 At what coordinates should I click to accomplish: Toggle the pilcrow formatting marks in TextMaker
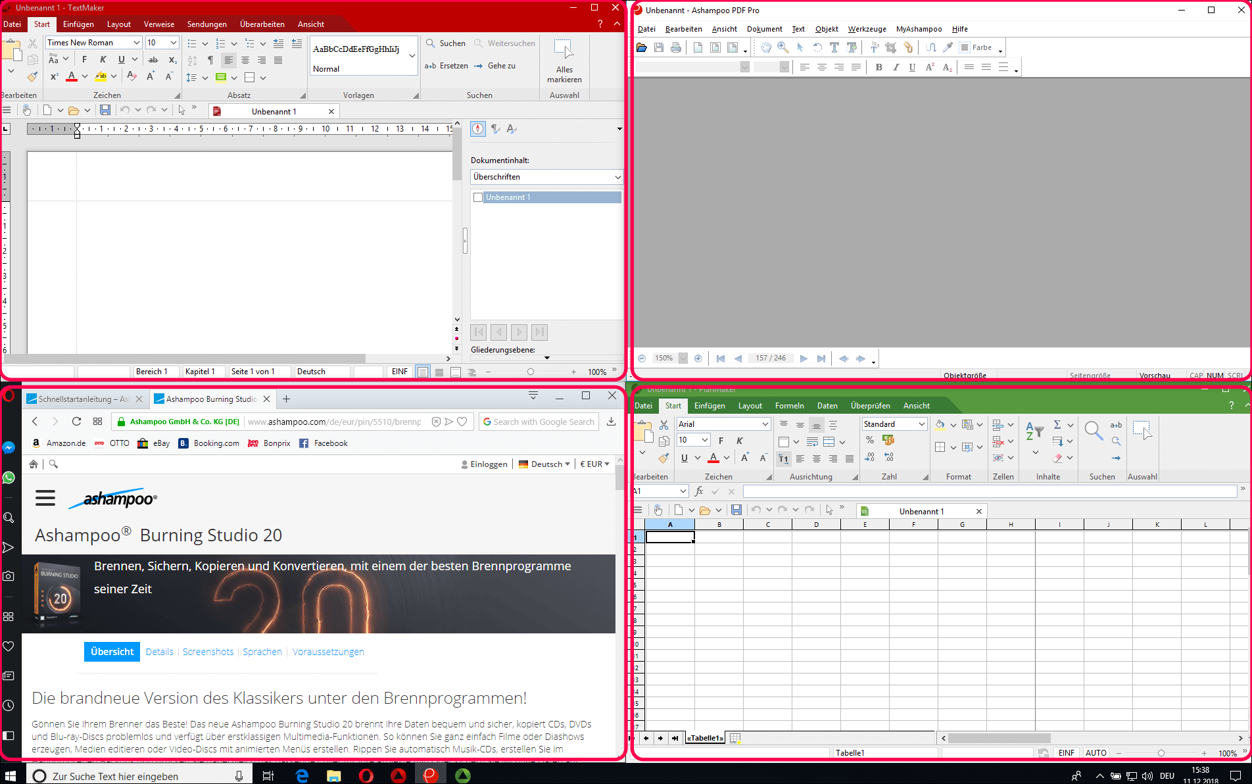pos(210,60)
